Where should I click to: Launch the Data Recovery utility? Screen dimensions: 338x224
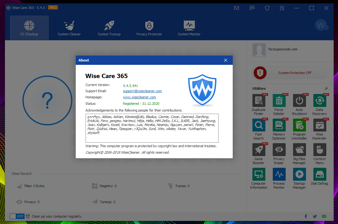(x=320, y=105)
